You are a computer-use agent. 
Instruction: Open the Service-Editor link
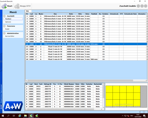coord(10,36)
